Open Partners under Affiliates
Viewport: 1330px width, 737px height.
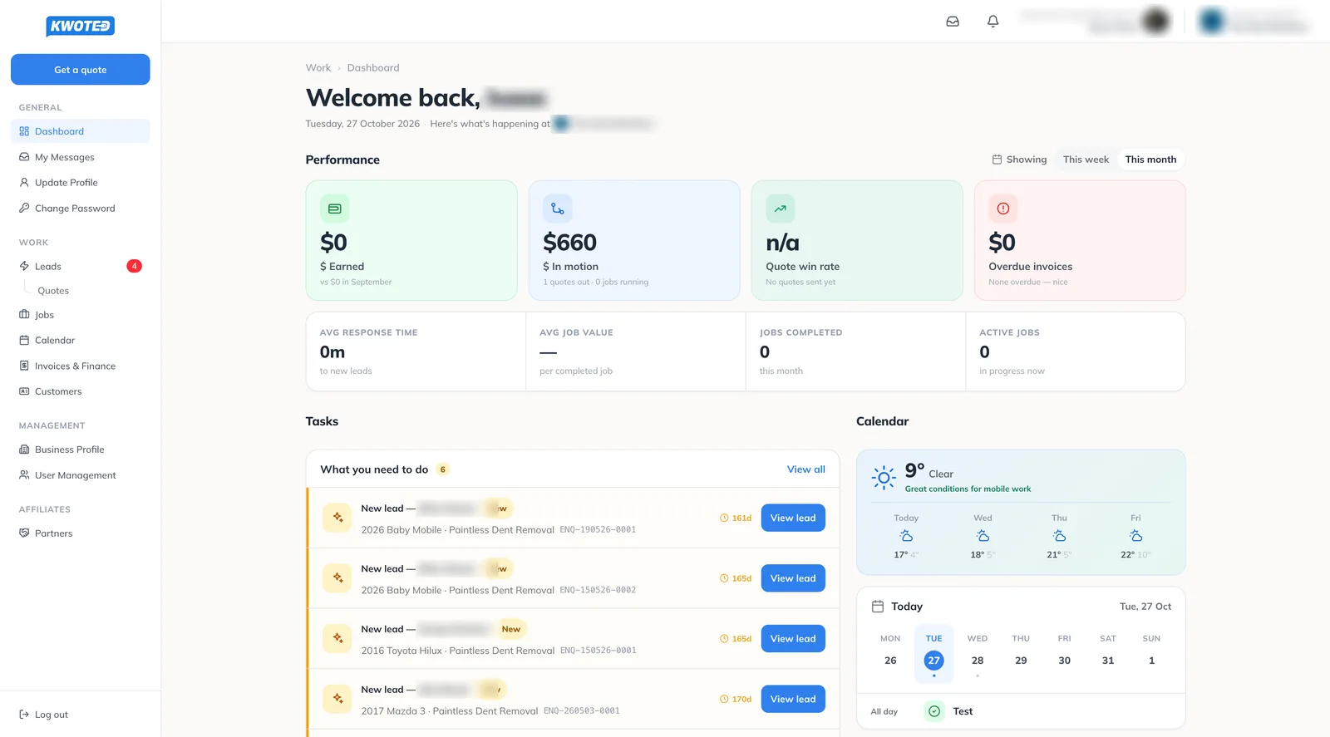pos(81,533)
